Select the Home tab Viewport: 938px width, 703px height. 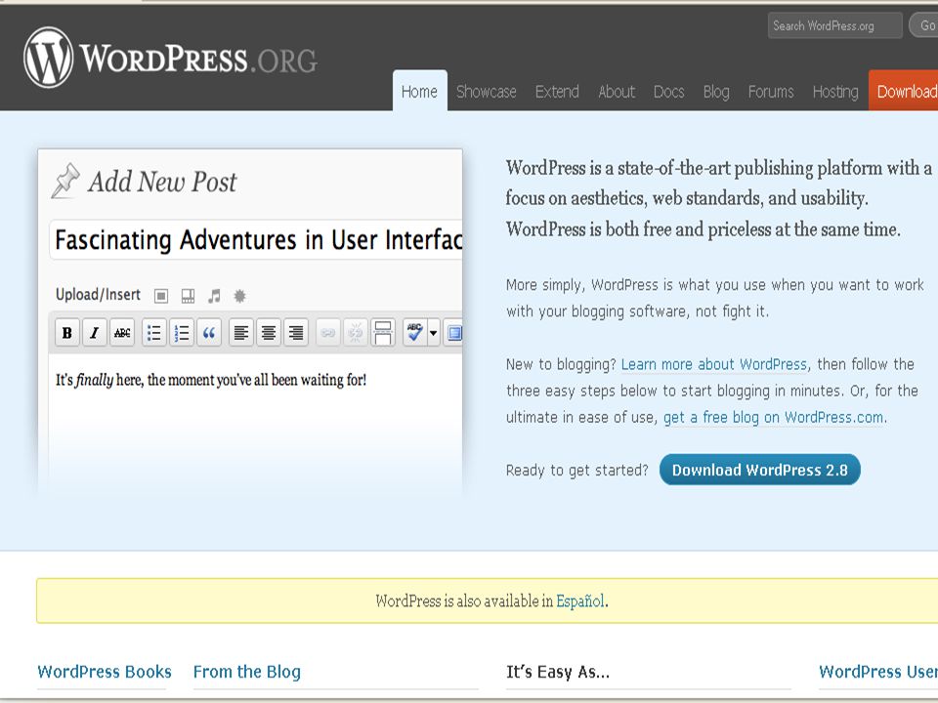point(419,92)
